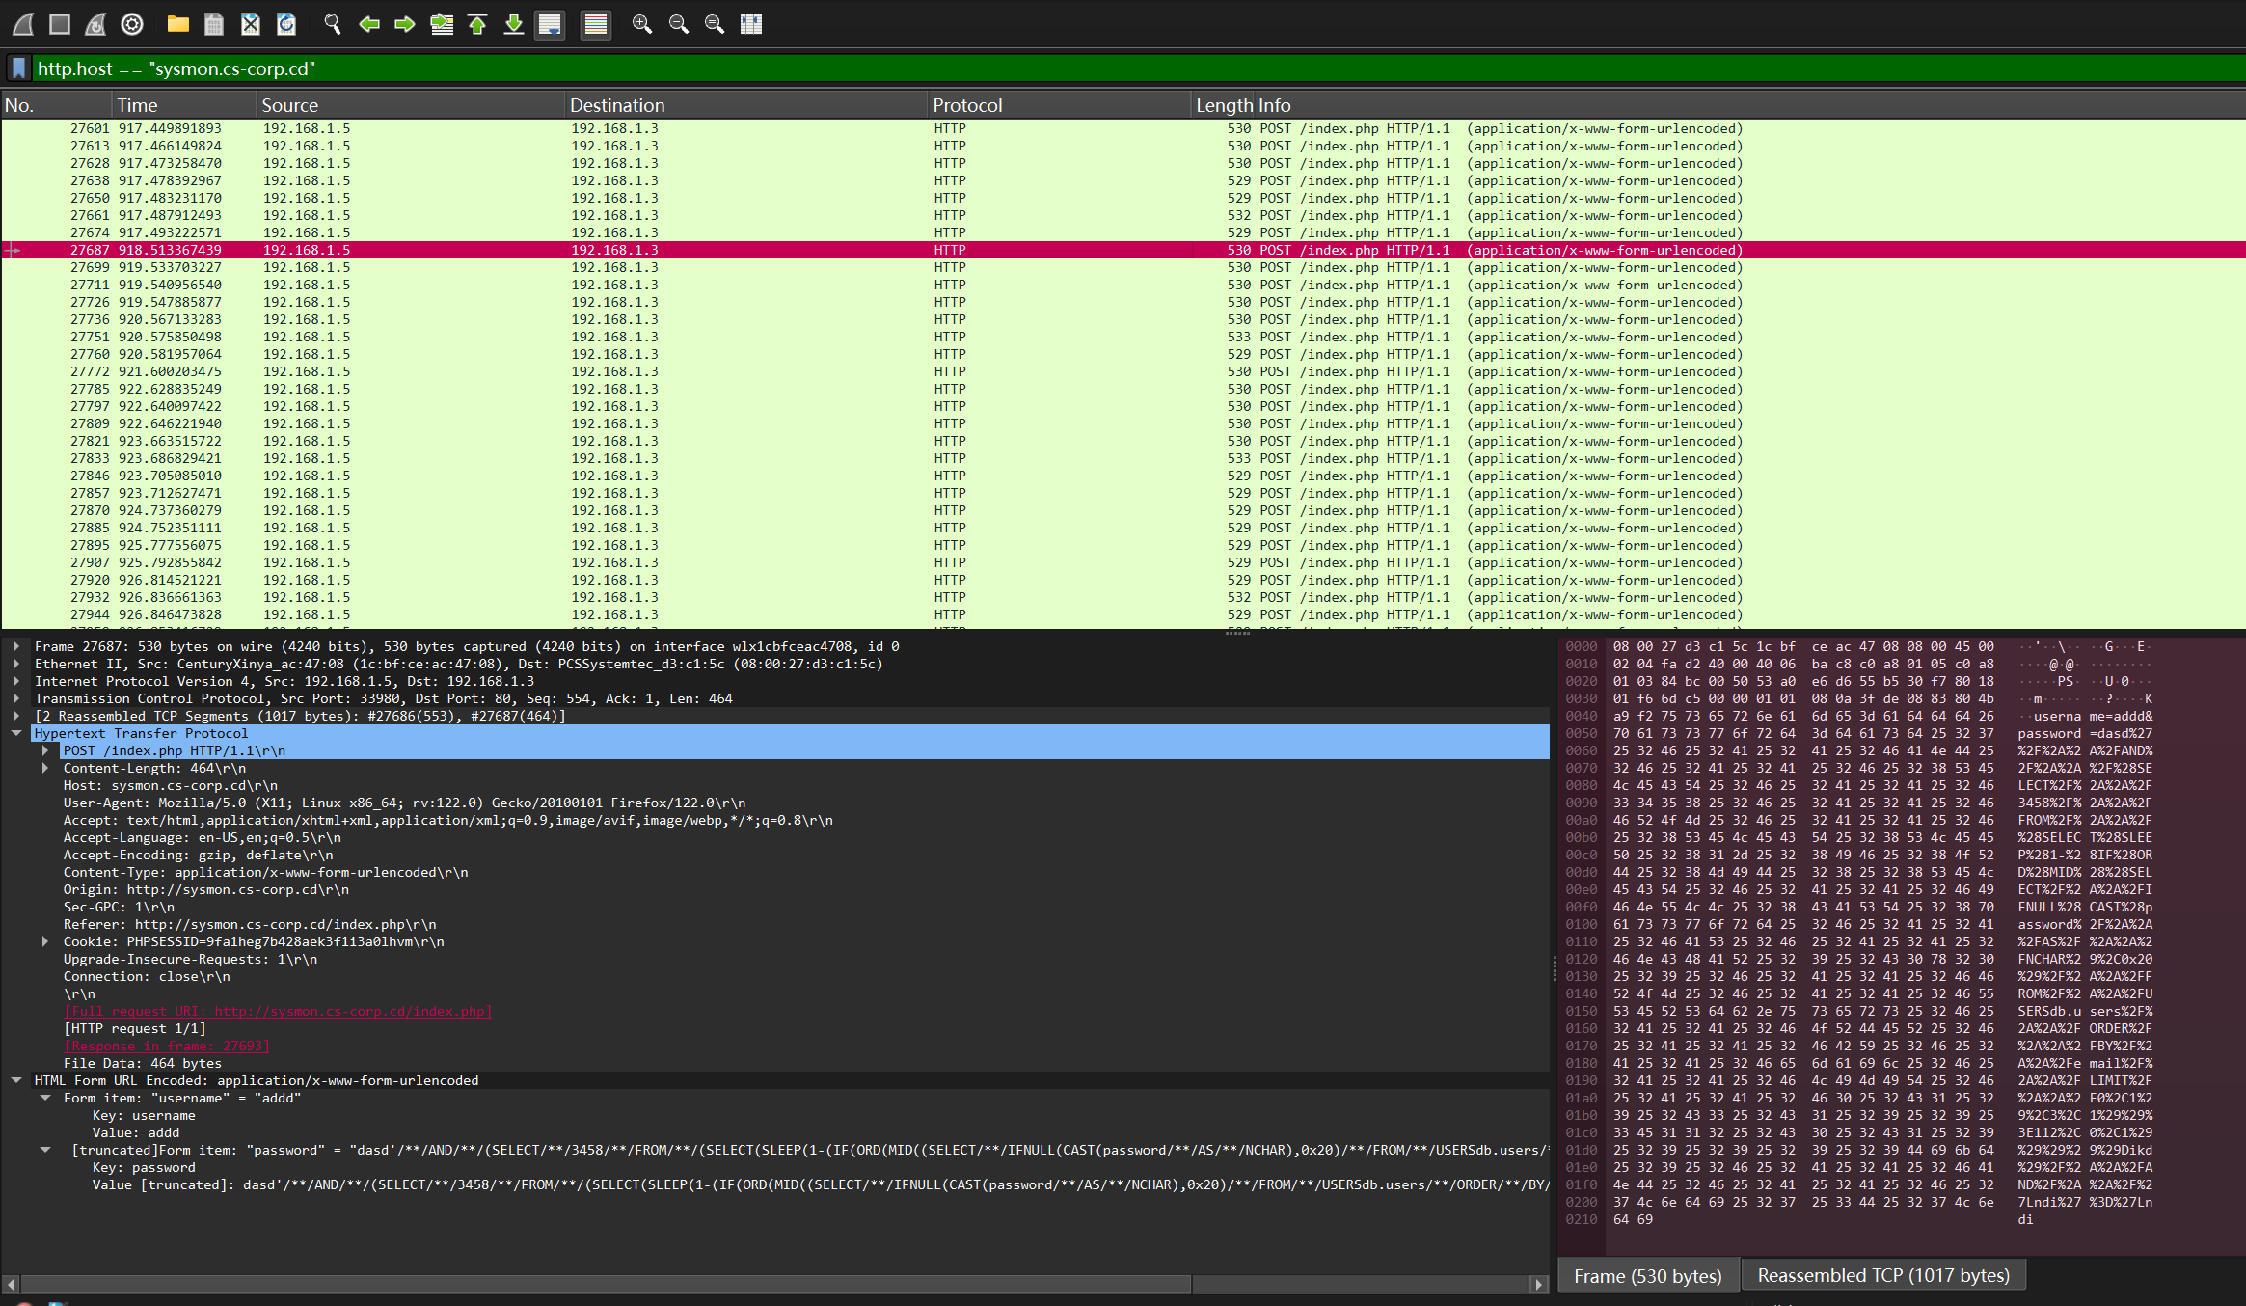Select the User-Agent header line

coord(404,803)
